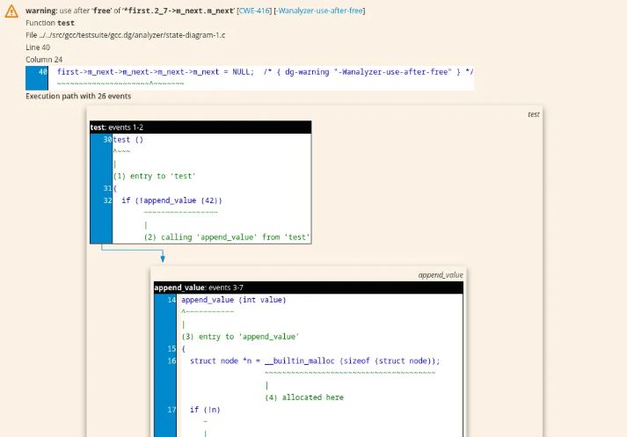Click the italic 'append_value' frame label

[441, 275]
